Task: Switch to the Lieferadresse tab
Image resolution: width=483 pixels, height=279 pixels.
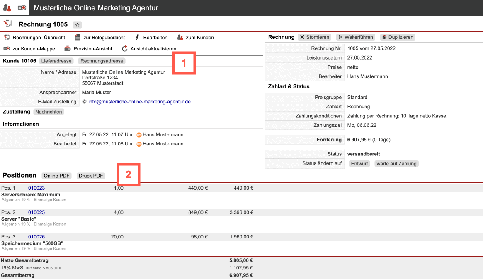Action: (x=57, y=61)
